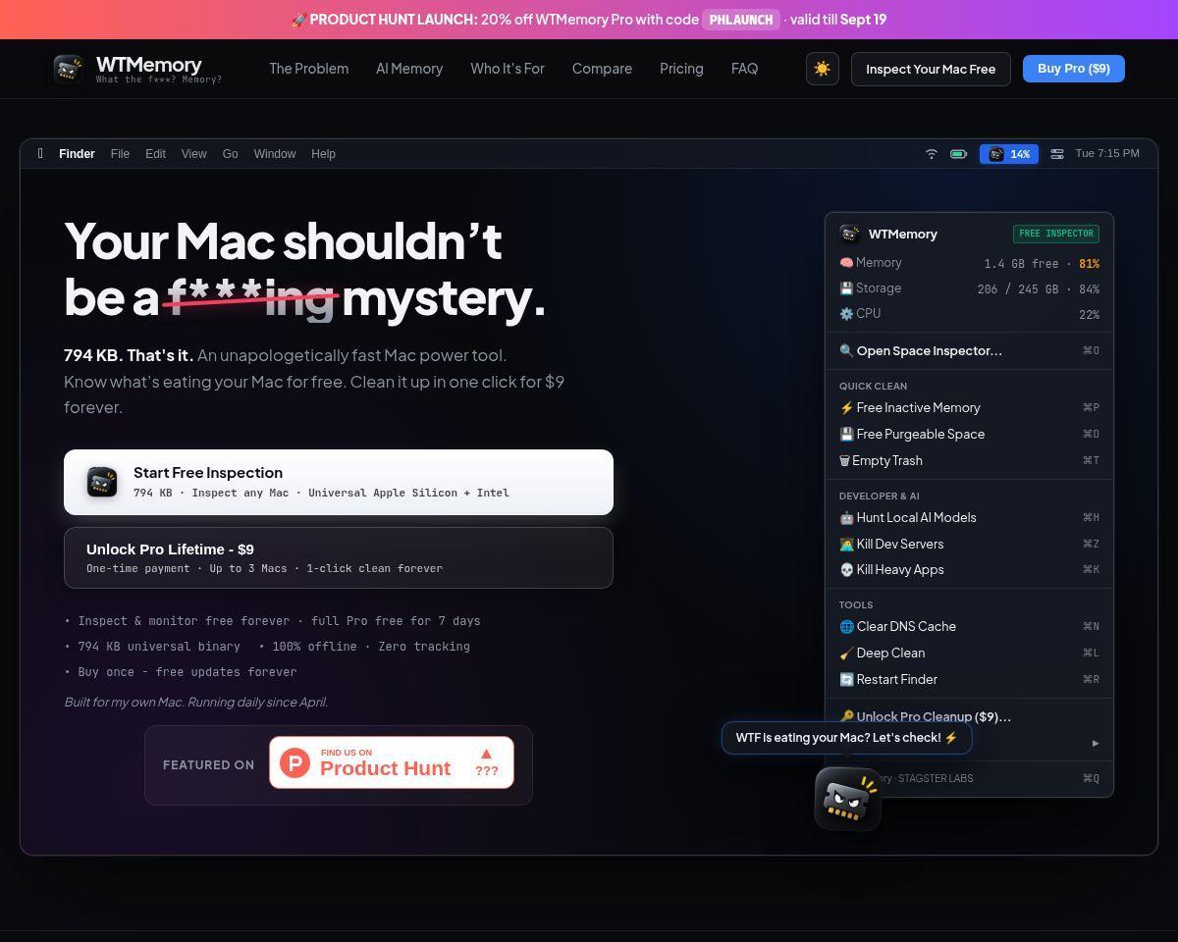Click the TOOLS section heading
The width and height of the screenshot is (1178, 942).
tap(856, 605)
